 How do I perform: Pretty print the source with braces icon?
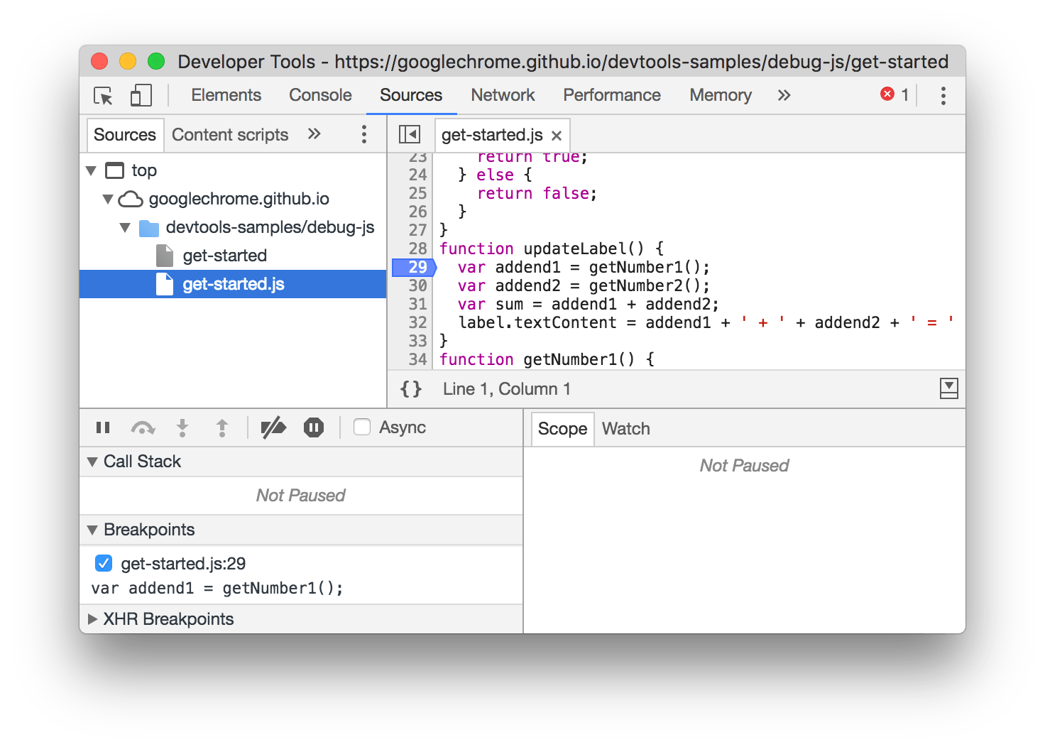point(410,389)
